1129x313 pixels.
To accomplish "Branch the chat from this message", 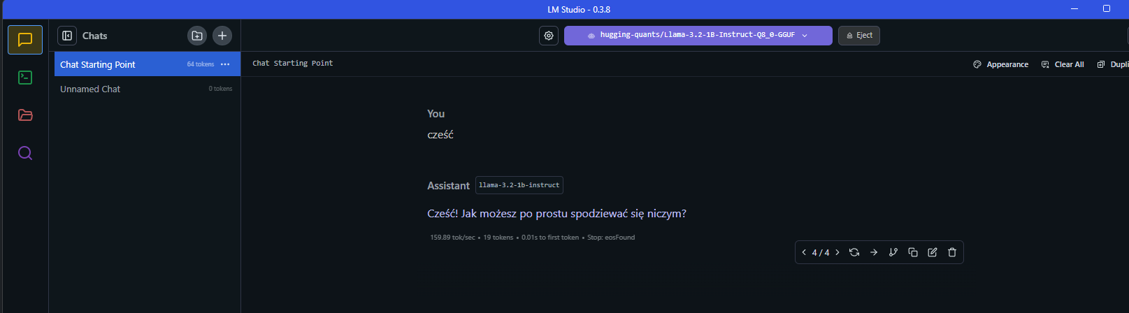I will point(893,252).
